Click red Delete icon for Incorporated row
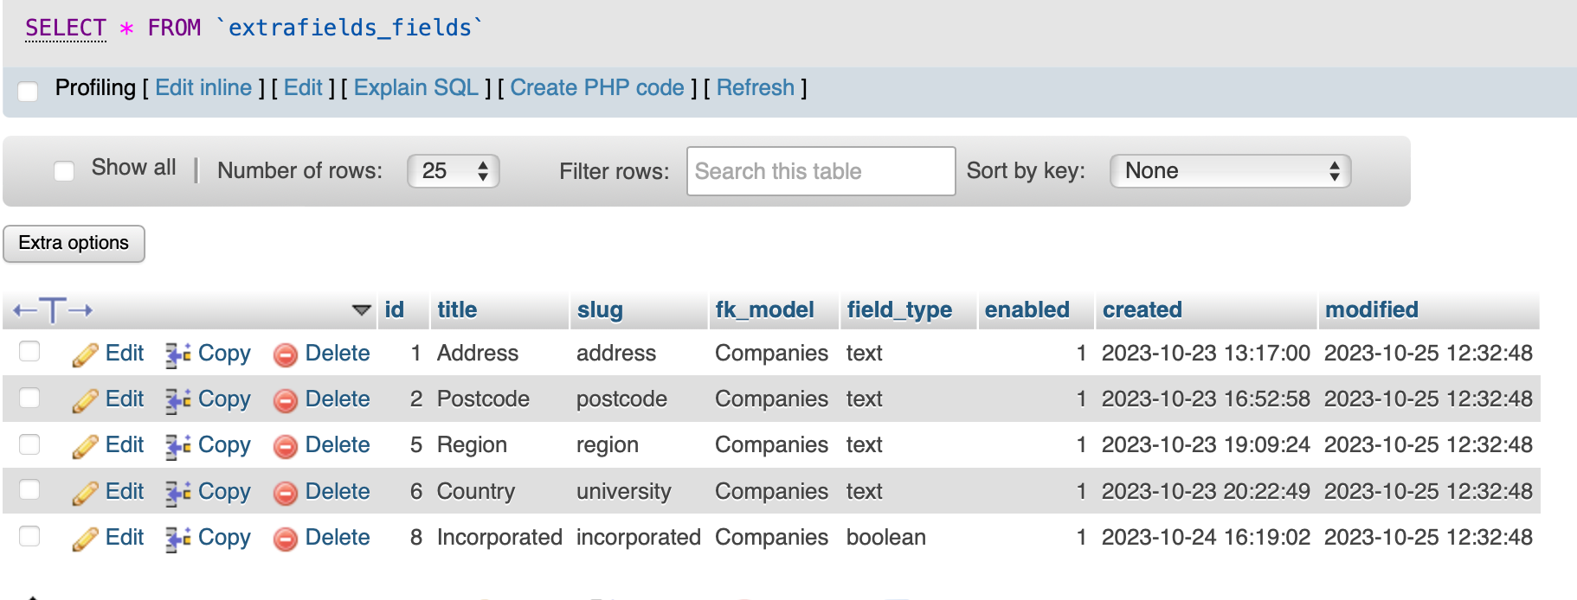This screenshot has height=600, width=1577. (x=286, y=539)
